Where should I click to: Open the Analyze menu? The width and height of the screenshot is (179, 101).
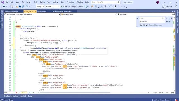pos(55,2)
